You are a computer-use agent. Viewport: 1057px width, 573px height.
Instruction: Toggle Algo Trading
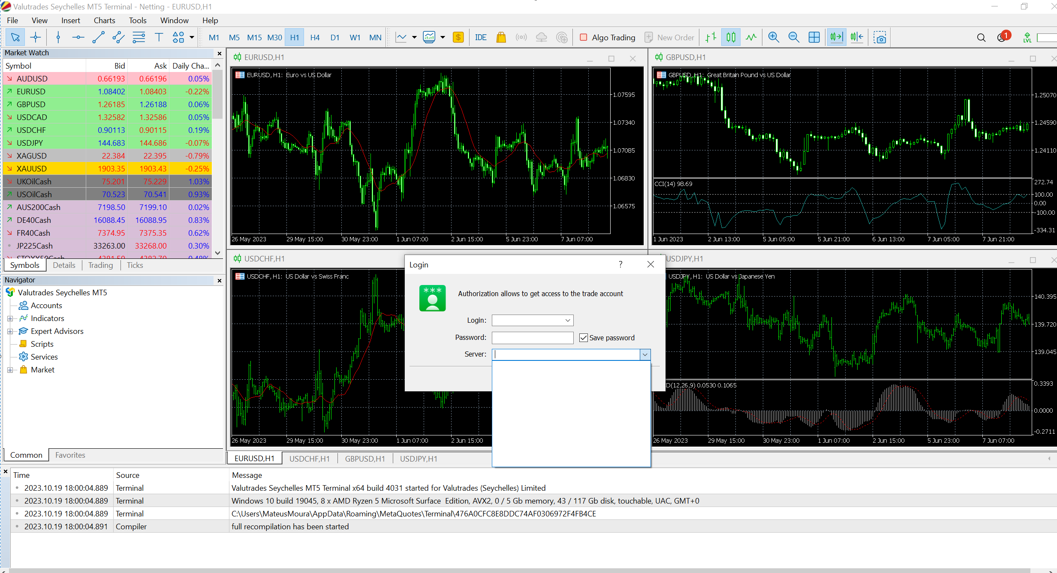[x=607, y=38]
